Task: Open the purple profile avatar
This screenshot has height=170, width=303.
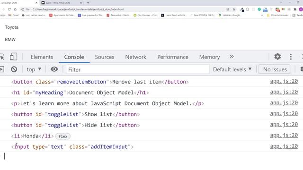Action: tap(301, 9)
